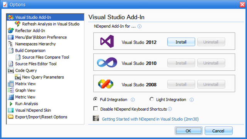Select the Light Integration radio button

point(152,99)
